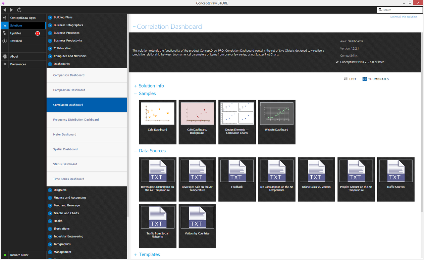Image resolution: width=424 pixels, height=260 pixels.
Task: Click the red updates notification badge
Action: coord(37,33)
